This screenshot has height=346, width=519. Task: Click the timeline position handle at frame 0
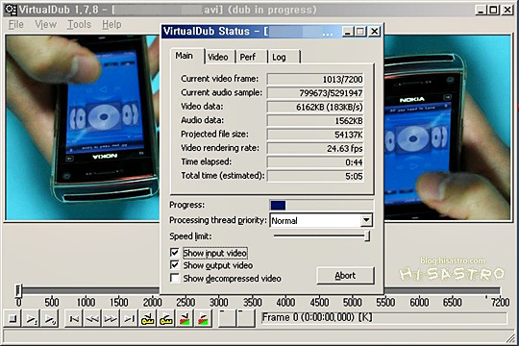[x=18, y=290]
